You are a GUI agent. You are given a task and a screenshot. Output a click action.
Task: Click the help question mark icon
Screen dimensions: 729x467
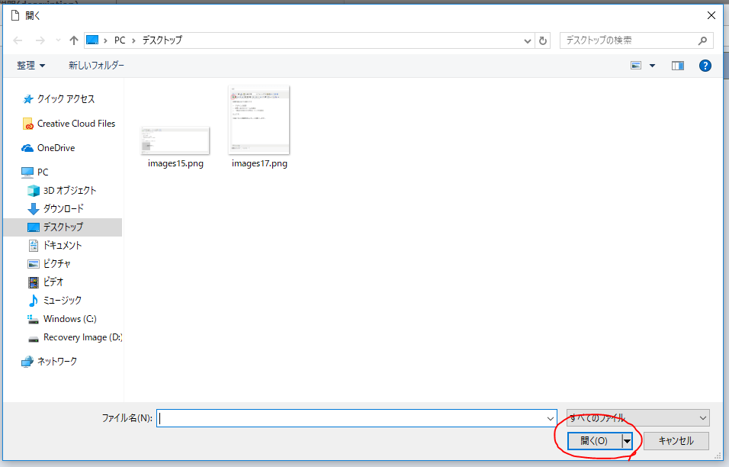705,66
